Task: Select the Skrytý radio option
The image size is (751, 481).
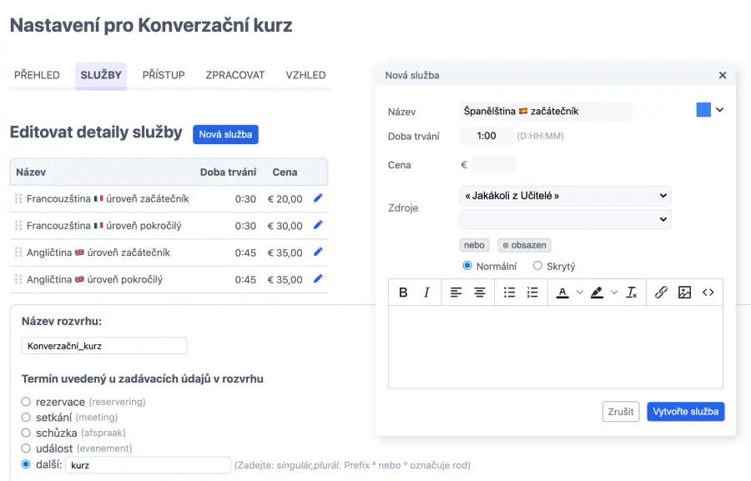Action: [537, 266]
